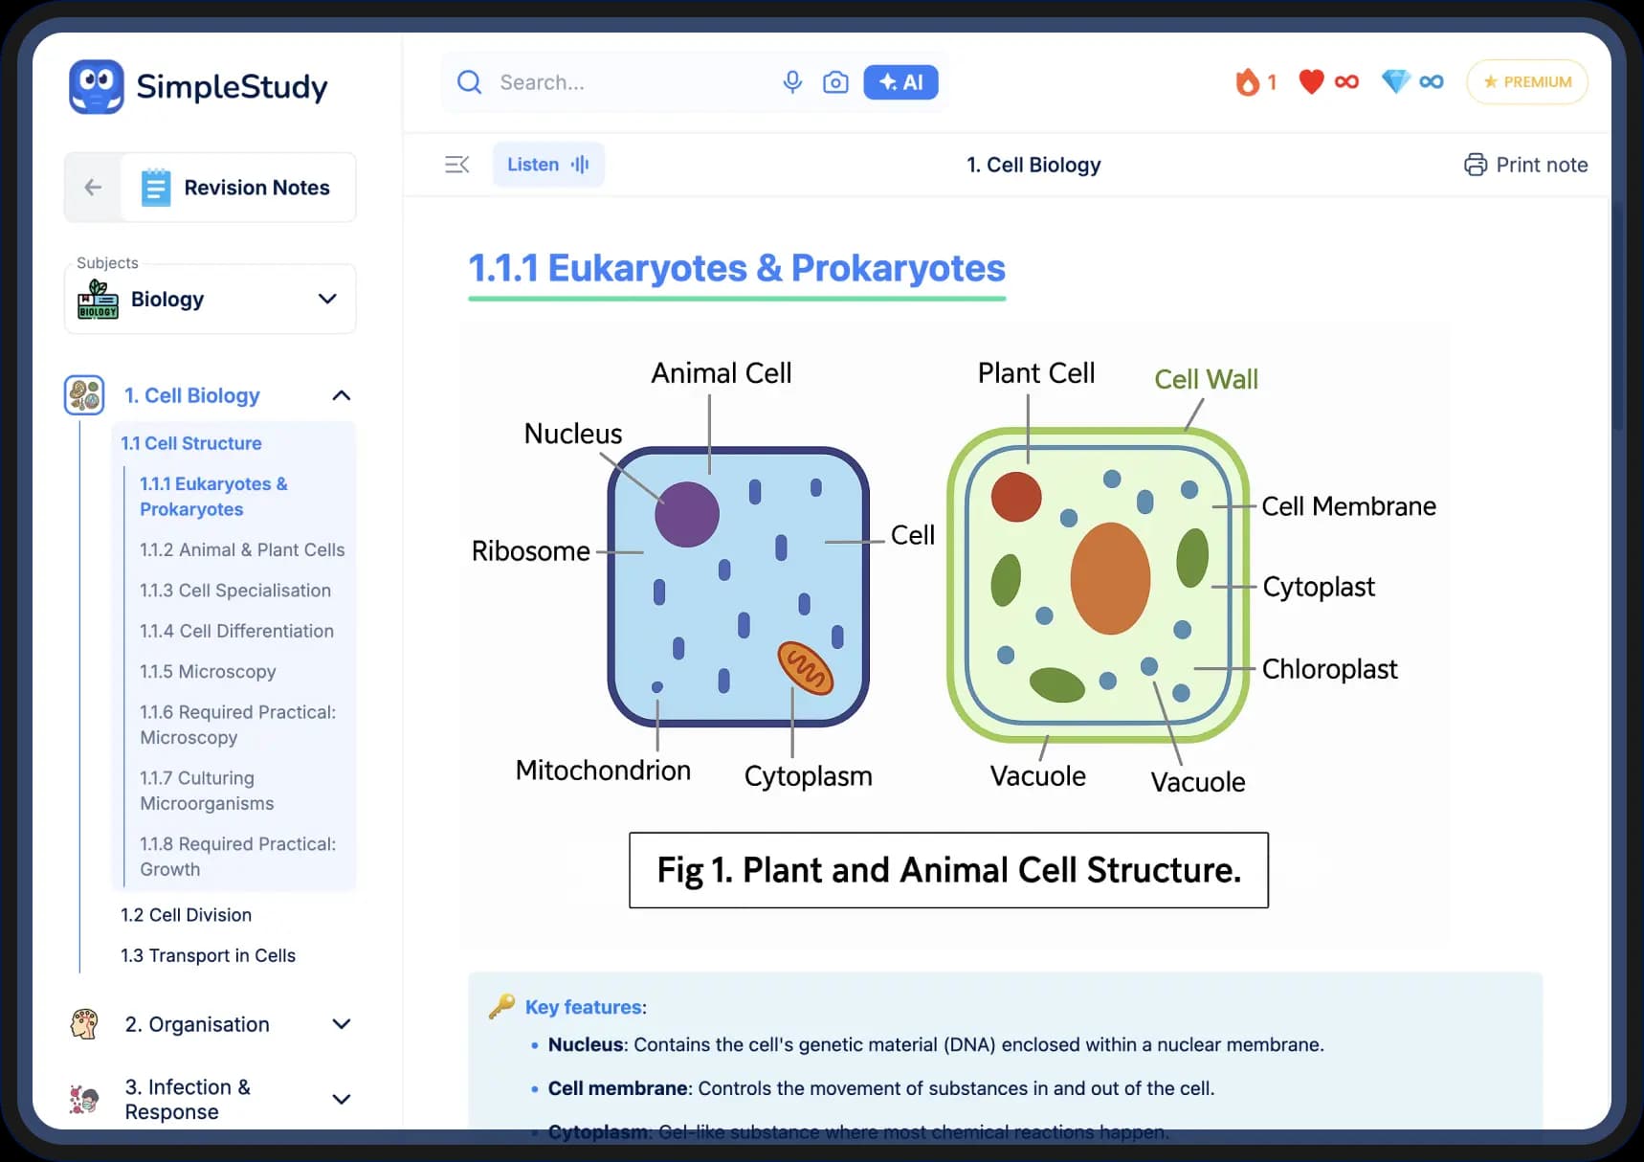Select 1.1.5 Microscopy in sidebar
The height and width of the screenshot is (1162, 1644).
[208, 672]
